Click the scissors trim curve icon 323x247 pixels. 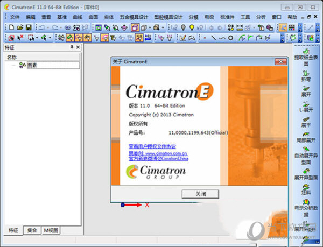tap(268, 38)
